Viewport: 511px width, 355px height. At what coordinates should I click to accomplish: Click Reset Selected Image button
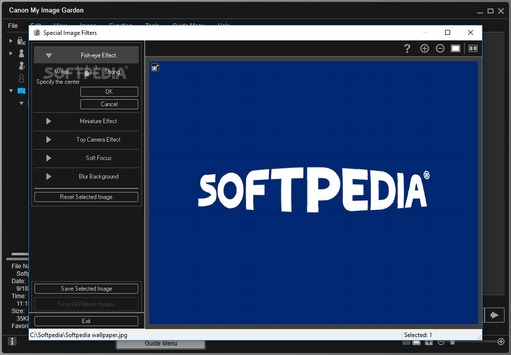point(86,197)
